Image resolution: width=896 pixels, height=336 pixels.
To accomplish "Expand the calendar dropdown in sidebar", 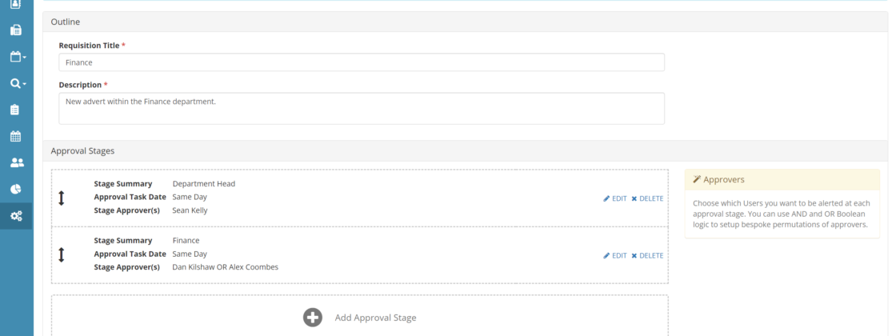I will click(17, 57).
